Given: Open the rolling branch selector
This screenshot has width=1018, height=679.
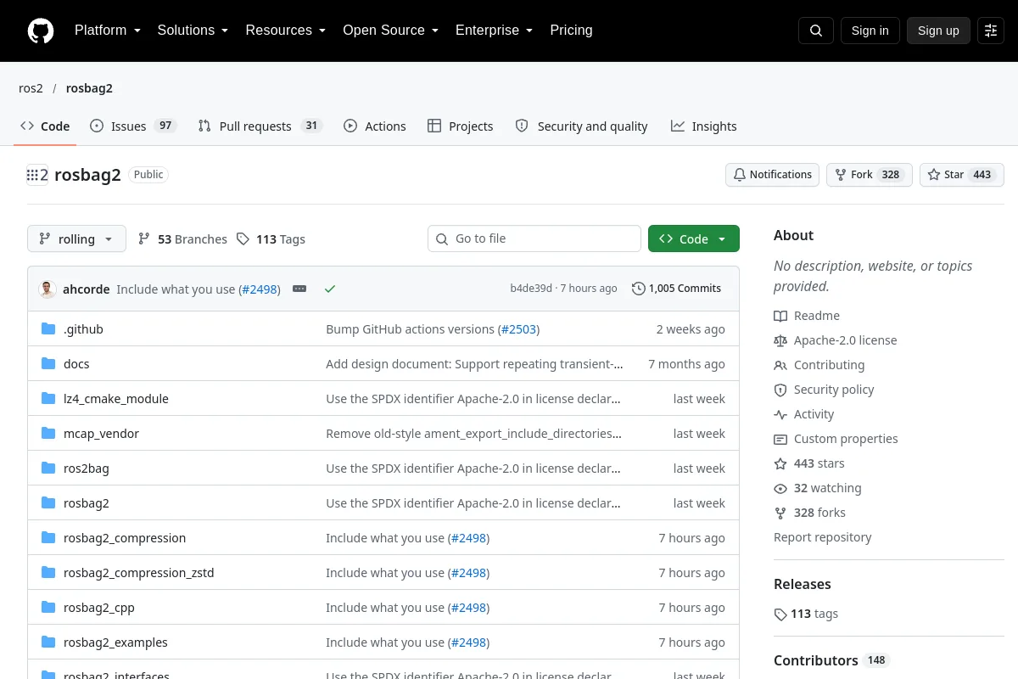Looking at the screenshot, I should point(76,238).
